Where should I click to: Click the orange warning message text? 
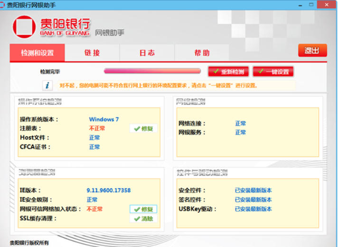158,86
